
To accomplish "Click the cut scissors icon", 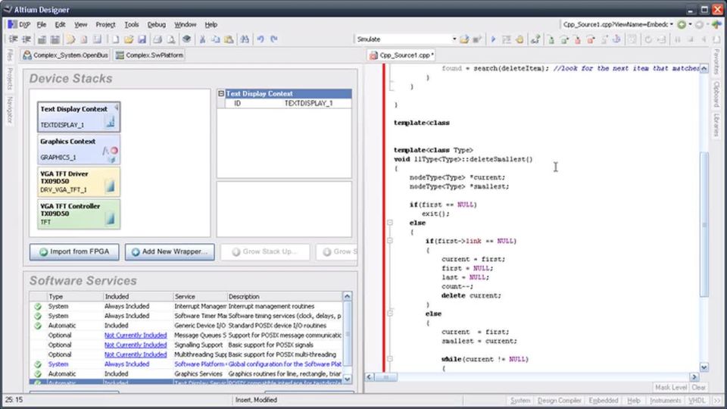I will click(203, 39).
